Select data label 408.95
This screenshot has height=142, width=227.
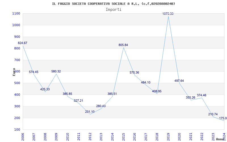(157, 91)
